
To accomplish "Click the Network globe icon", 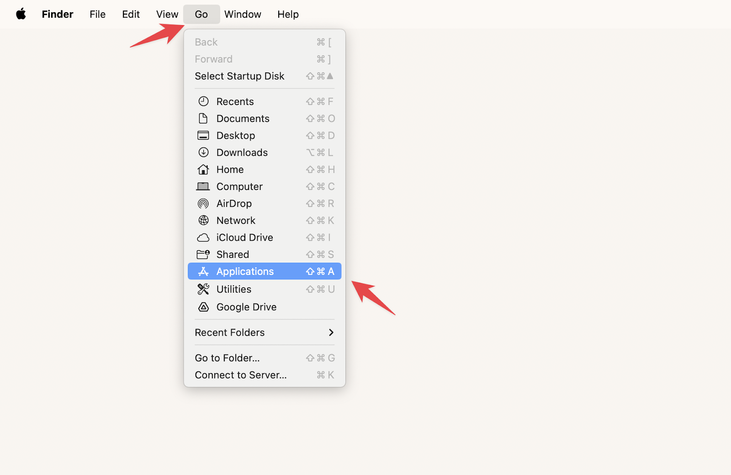I will coord(204,220).
